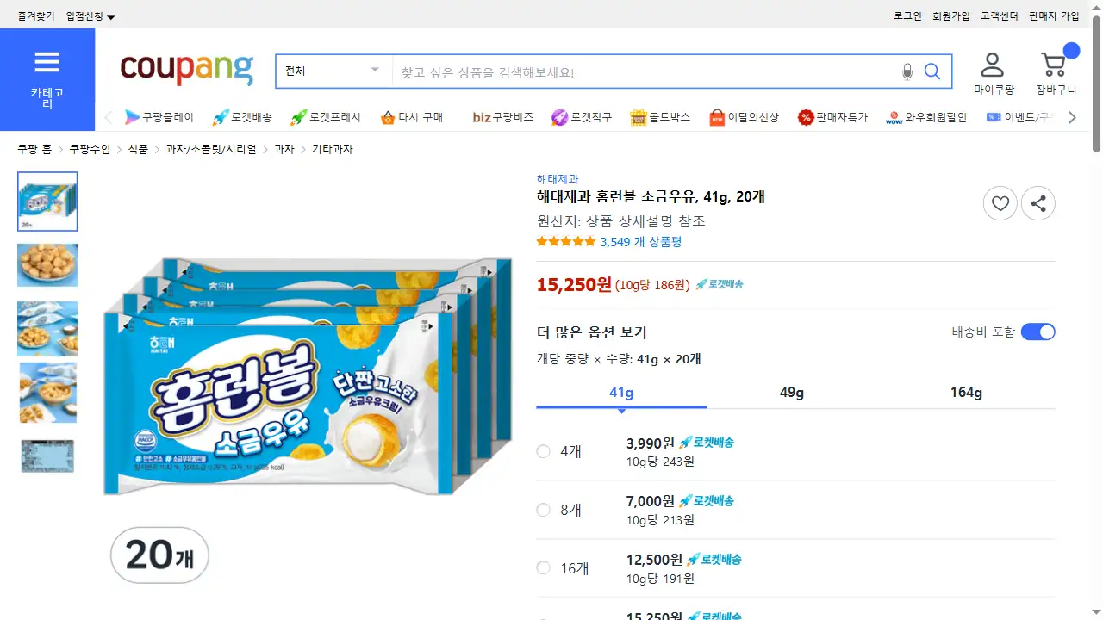Expand the 전체 search category dropdown
Image resolution: width=1103 pixels, height=620 pixels.
pyautogui.click(x=333, y=71)
